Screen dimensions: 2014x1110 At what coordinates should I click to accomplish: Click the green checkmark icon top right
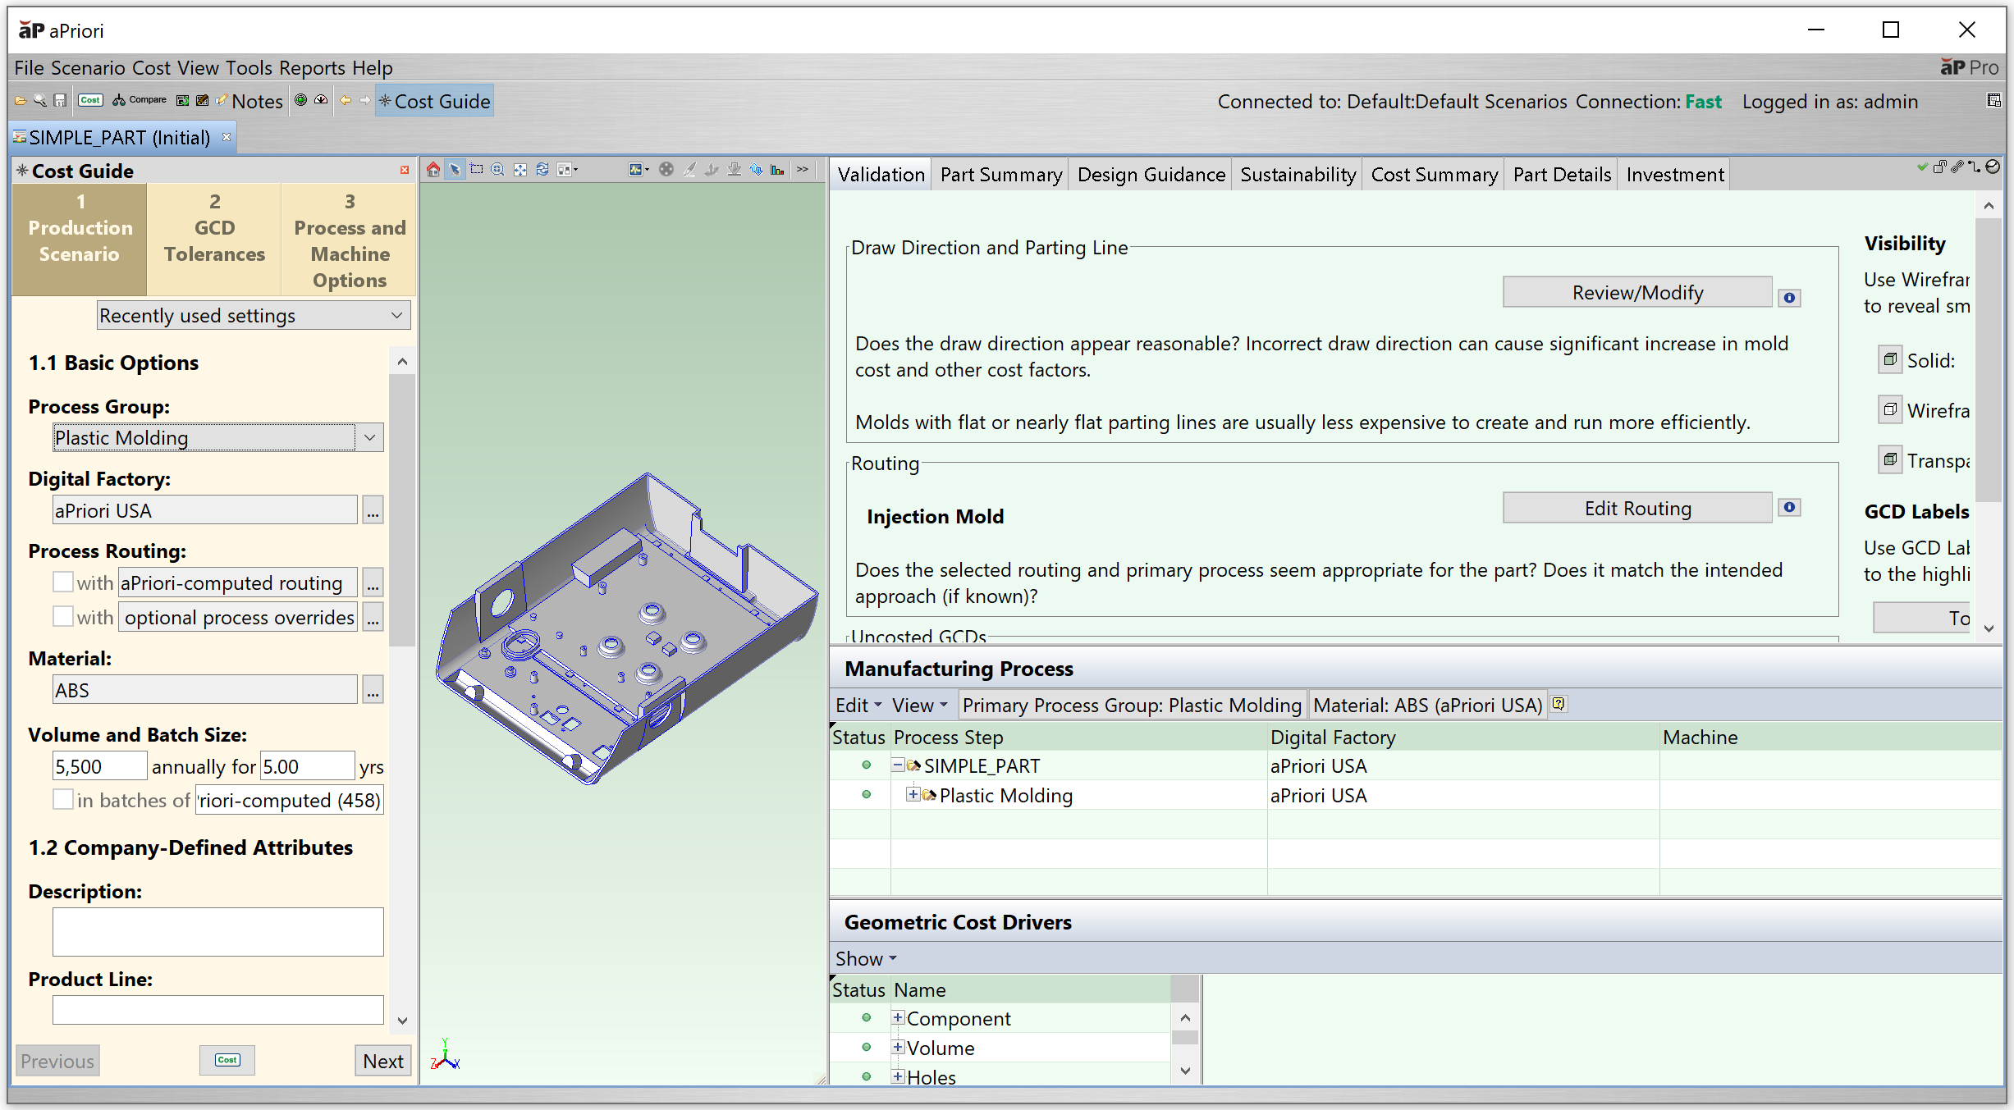pos(1922,167)
